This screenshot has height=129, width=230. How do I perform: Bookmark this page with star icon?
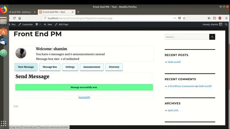tap(184, 18)
